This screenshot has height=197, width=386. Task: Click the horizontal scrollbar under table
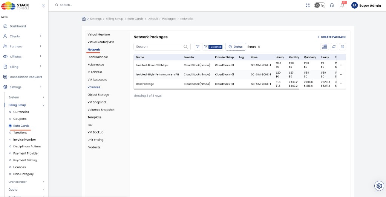pyautogui.click(x=216, y=89)
